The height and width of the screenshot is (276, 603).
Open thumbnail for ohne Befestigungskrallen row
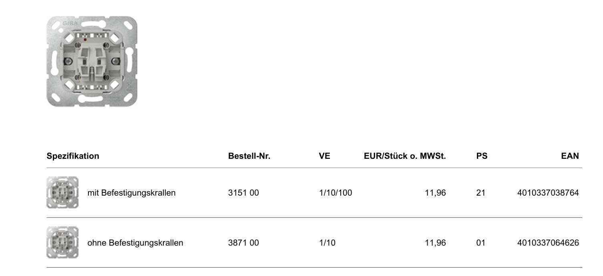tap(62, 243)
